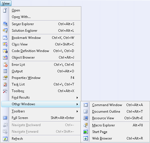Click the Object Browser icon
150x143 pixels.
click(x=5, y=57)
